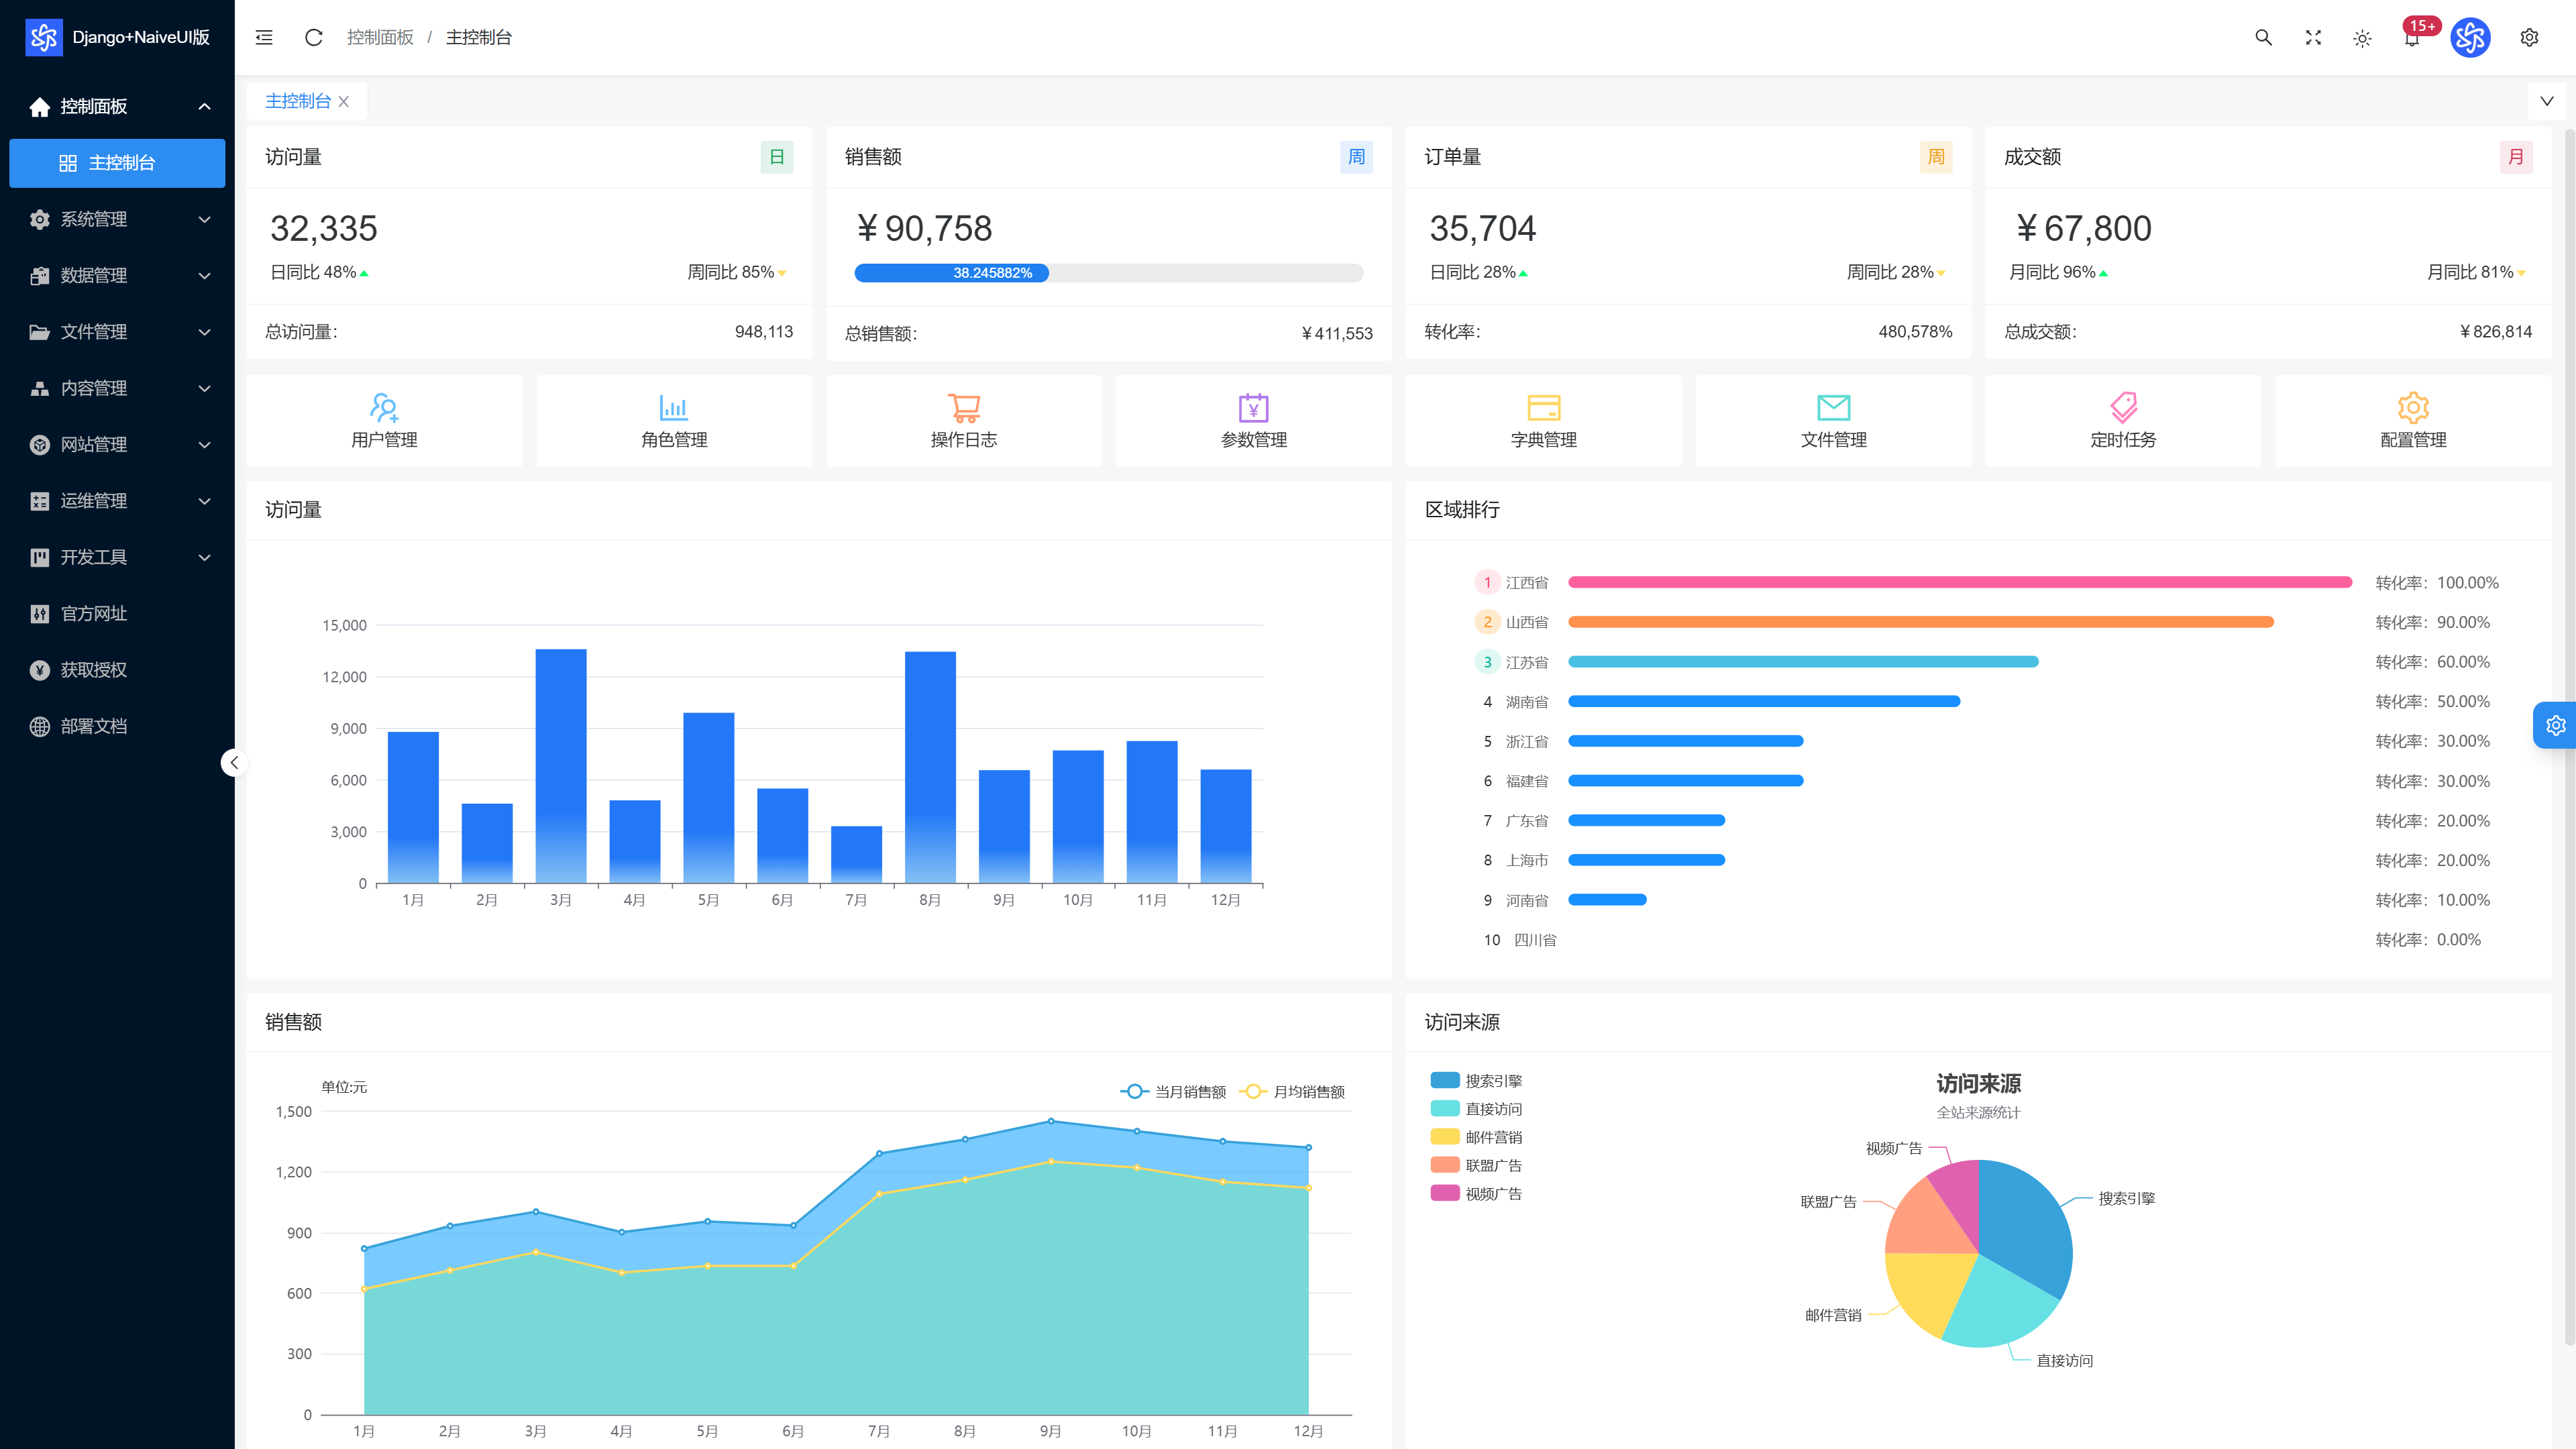
Task: Open the 用户管理 shortcut card
Action: [x=384, y=421]
